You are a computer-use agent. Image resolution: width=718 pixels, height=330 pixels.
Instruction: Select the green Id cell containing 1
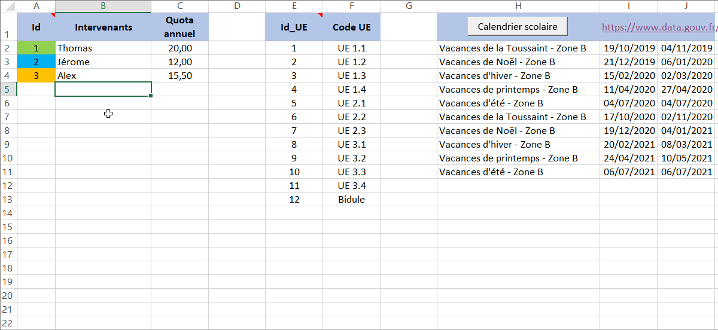point(36,48)
